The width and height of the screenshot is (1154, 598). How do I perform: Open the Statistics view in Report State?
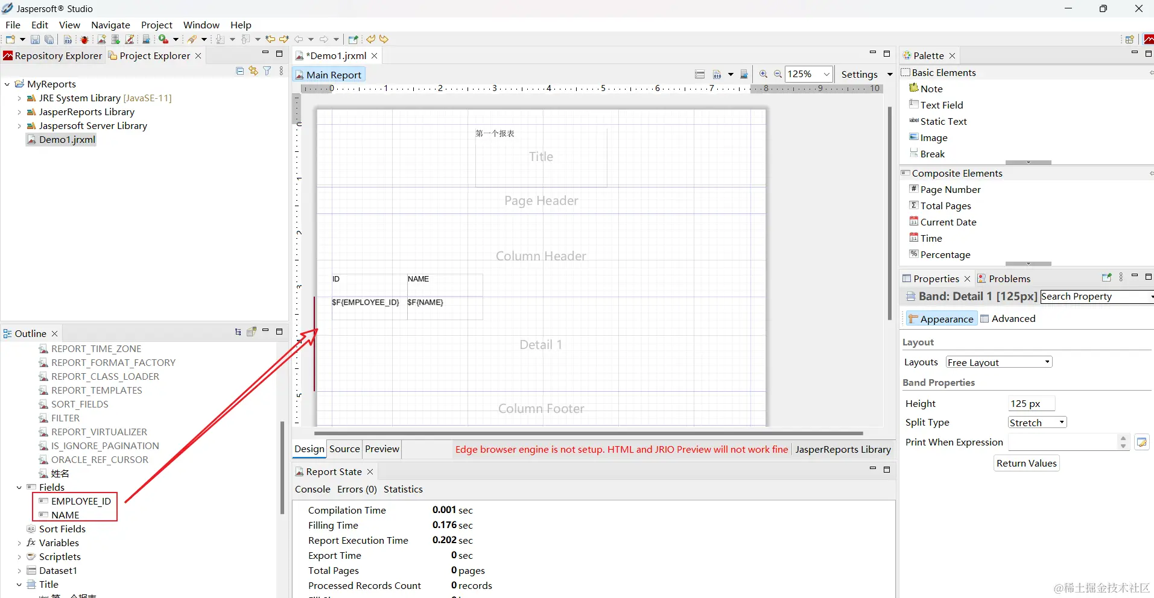click(403, 489)
